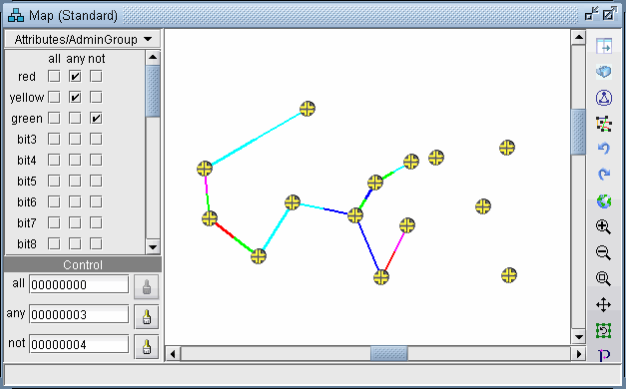
Task: Click the maximize panel icon in title bar
Action: tap(610, 14)
